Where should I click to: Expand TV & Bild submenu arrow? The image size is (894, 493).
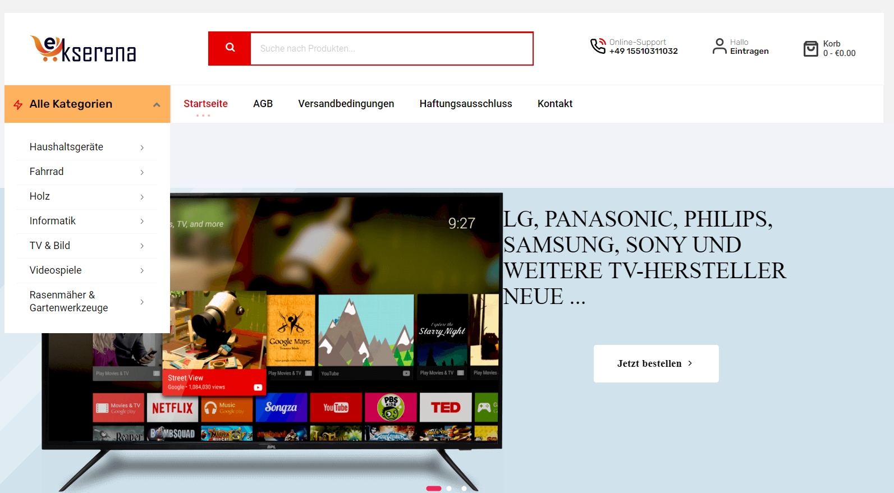point(142,246)
